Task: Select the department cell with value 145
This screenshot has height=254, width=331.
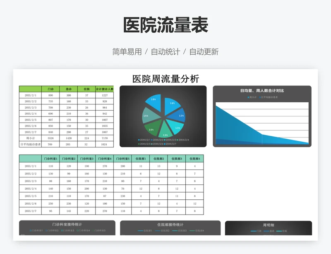Action: 69,211
